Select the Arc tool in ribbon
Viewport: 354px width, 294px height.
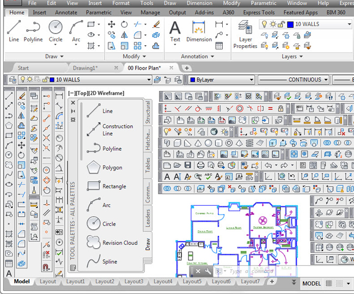click(76, 31)
